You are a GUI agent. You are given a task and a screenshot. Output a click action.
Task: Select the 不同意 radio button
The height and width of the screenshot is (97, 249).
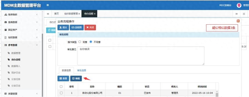click(91, 42)
